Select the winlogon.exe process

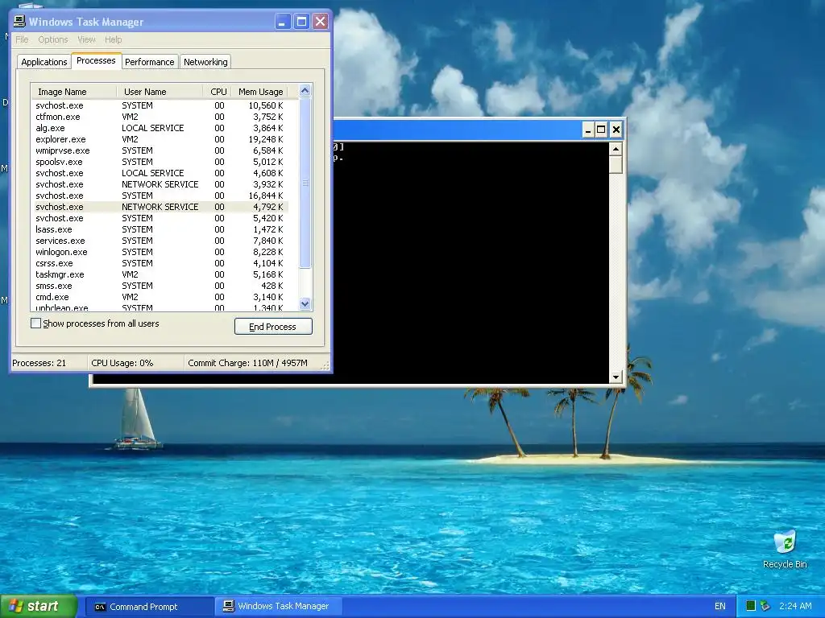click(160, 252)
